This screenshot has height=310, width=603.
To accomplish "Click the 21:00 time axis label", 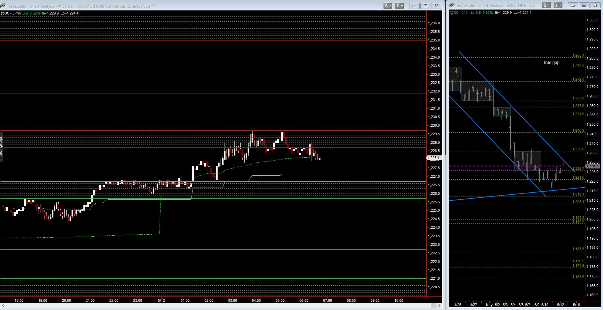I will 90,300.
